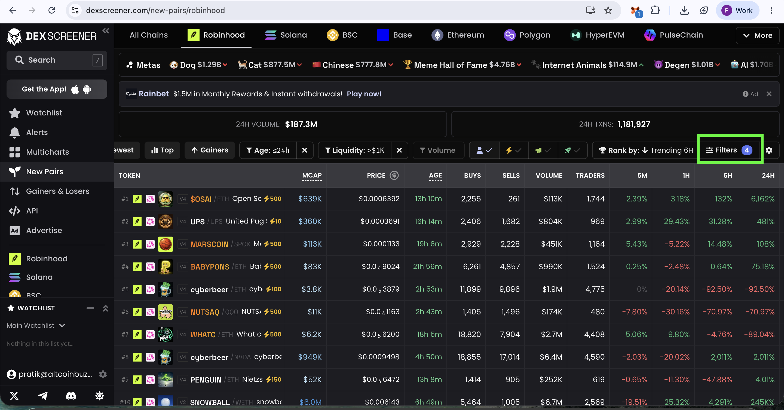Sort table by the MCAP column header
Image resolution: width=784 pixels, height=410 pixels.
pyautogui.click(x=312, y=176)
